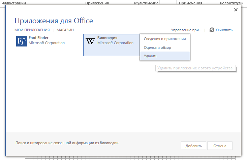The height and width of the screenshot is (160, 247).
Task: Click the Приложения ribbon group label
Action: click(97, 3)
